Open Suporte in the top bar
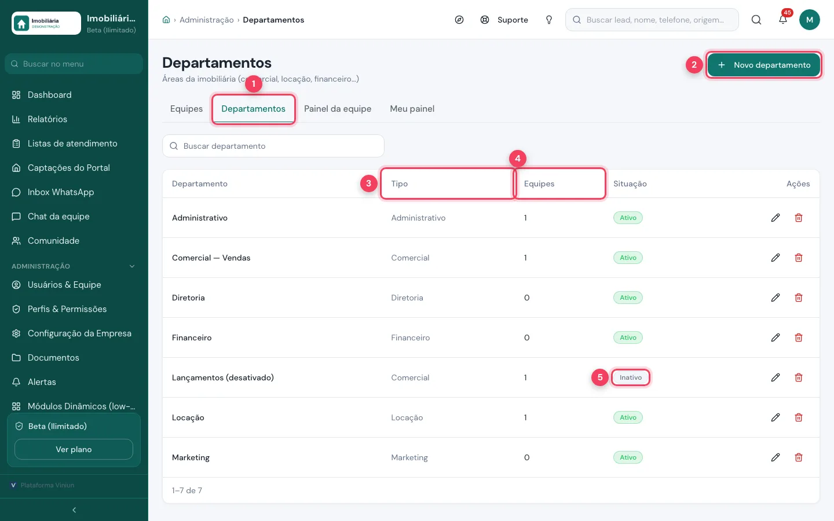This screenshot has height=521, width=834. [504, 20]
